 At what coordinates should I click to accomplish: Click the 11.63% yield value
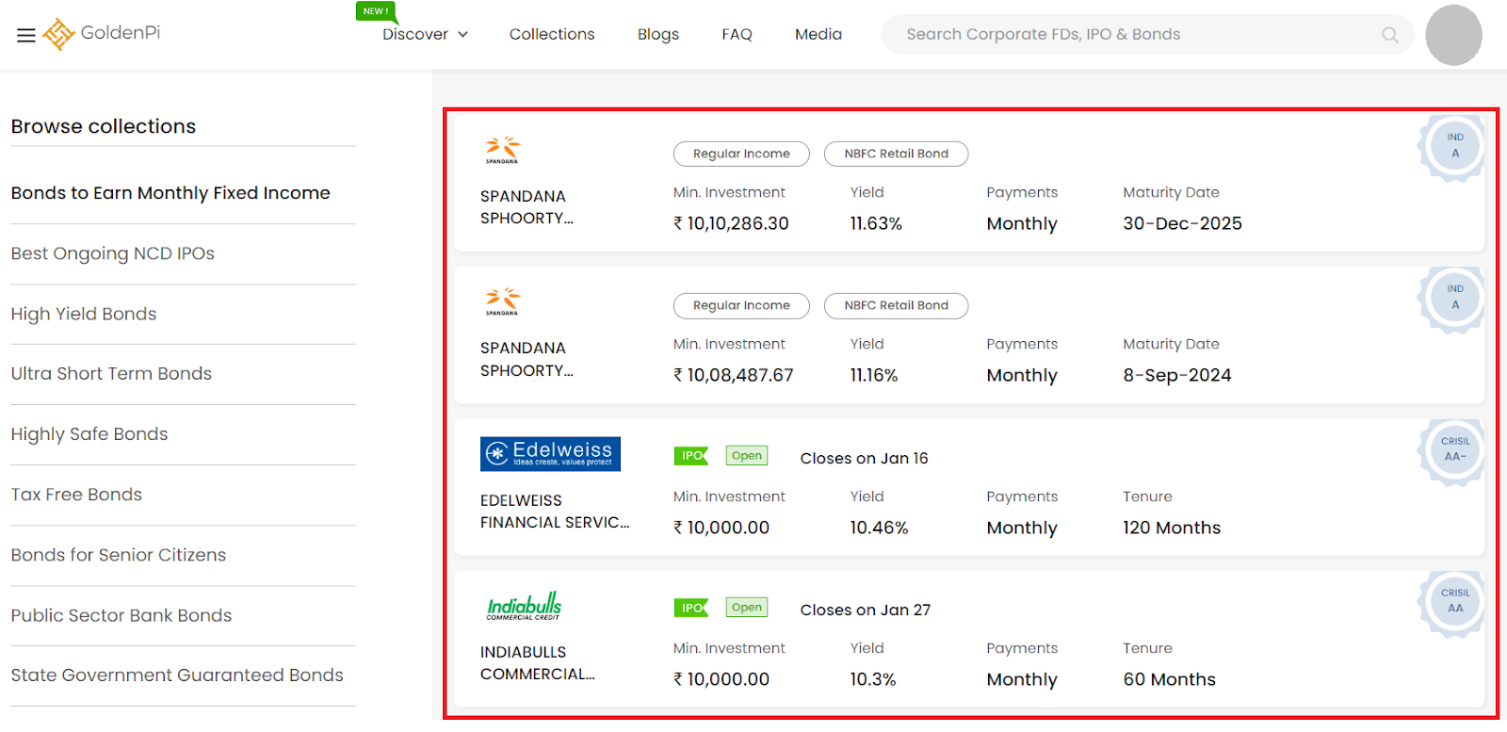pyautogui.click(x=876, y=224)
